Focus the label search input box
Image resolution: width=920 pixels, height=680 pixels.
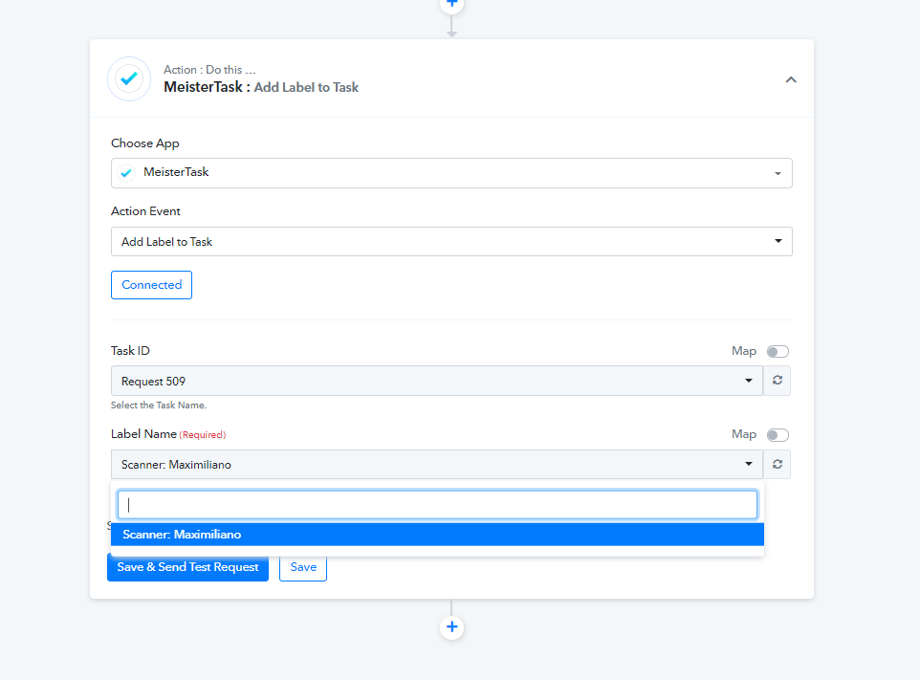click(x=437, y=505)
